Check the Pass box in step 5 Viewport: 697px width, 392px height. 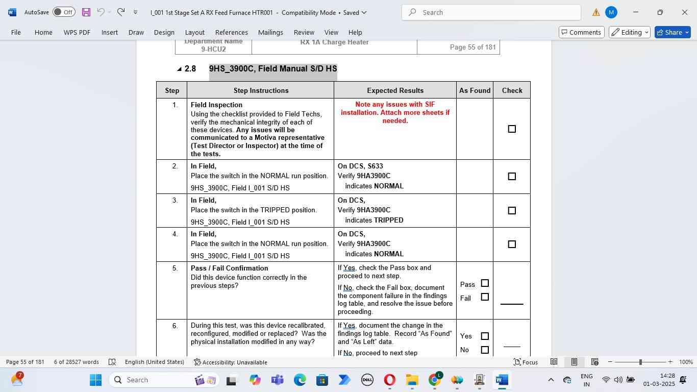click(485, 283)
